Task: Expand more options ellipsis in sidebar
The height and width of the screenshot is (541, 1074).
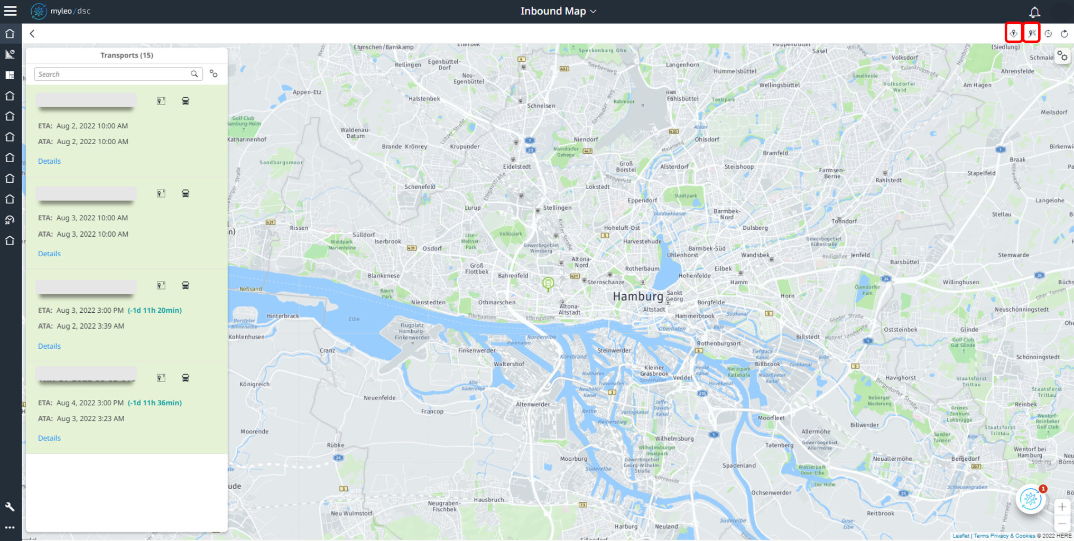Action: click(x=10, y=527)
